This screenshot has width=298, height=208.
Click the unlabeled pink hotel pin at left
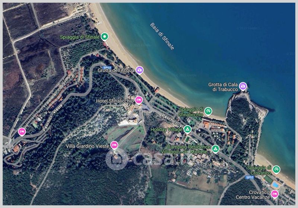pyautogui.click(x=22, y=132)
